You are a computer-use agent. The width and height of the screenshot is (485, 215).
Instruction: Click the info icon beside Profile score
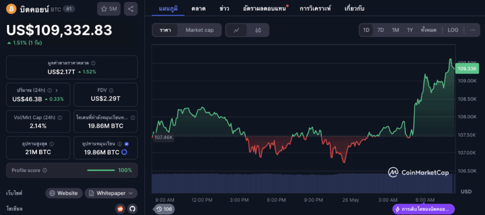tap(45, 170)
